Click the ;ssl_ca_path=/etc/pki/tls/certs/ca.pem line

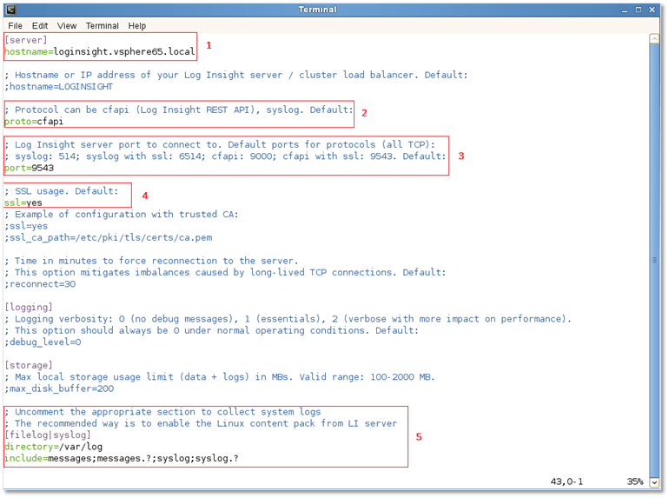[109, 237]
